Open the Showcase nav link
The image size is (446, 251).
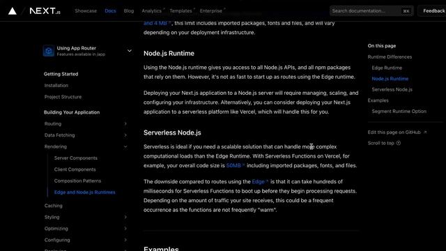[86, 11]
